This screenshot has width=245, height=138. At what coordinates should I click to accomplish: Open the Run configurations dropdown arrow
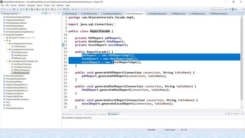pos(29,9)
